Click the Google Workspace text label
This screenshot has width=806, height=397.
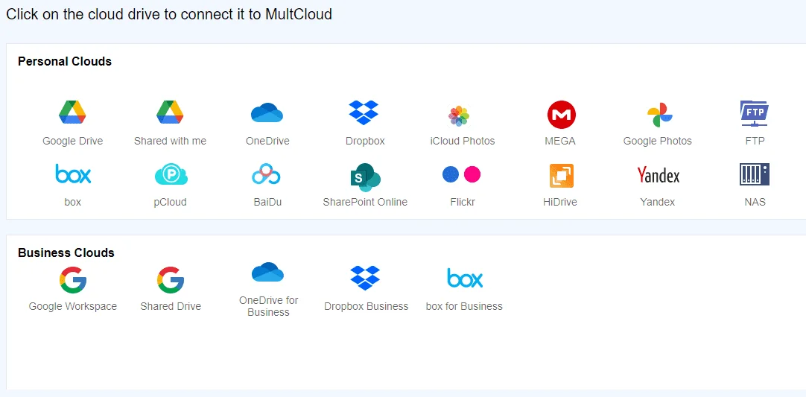[x=72, y=306]
